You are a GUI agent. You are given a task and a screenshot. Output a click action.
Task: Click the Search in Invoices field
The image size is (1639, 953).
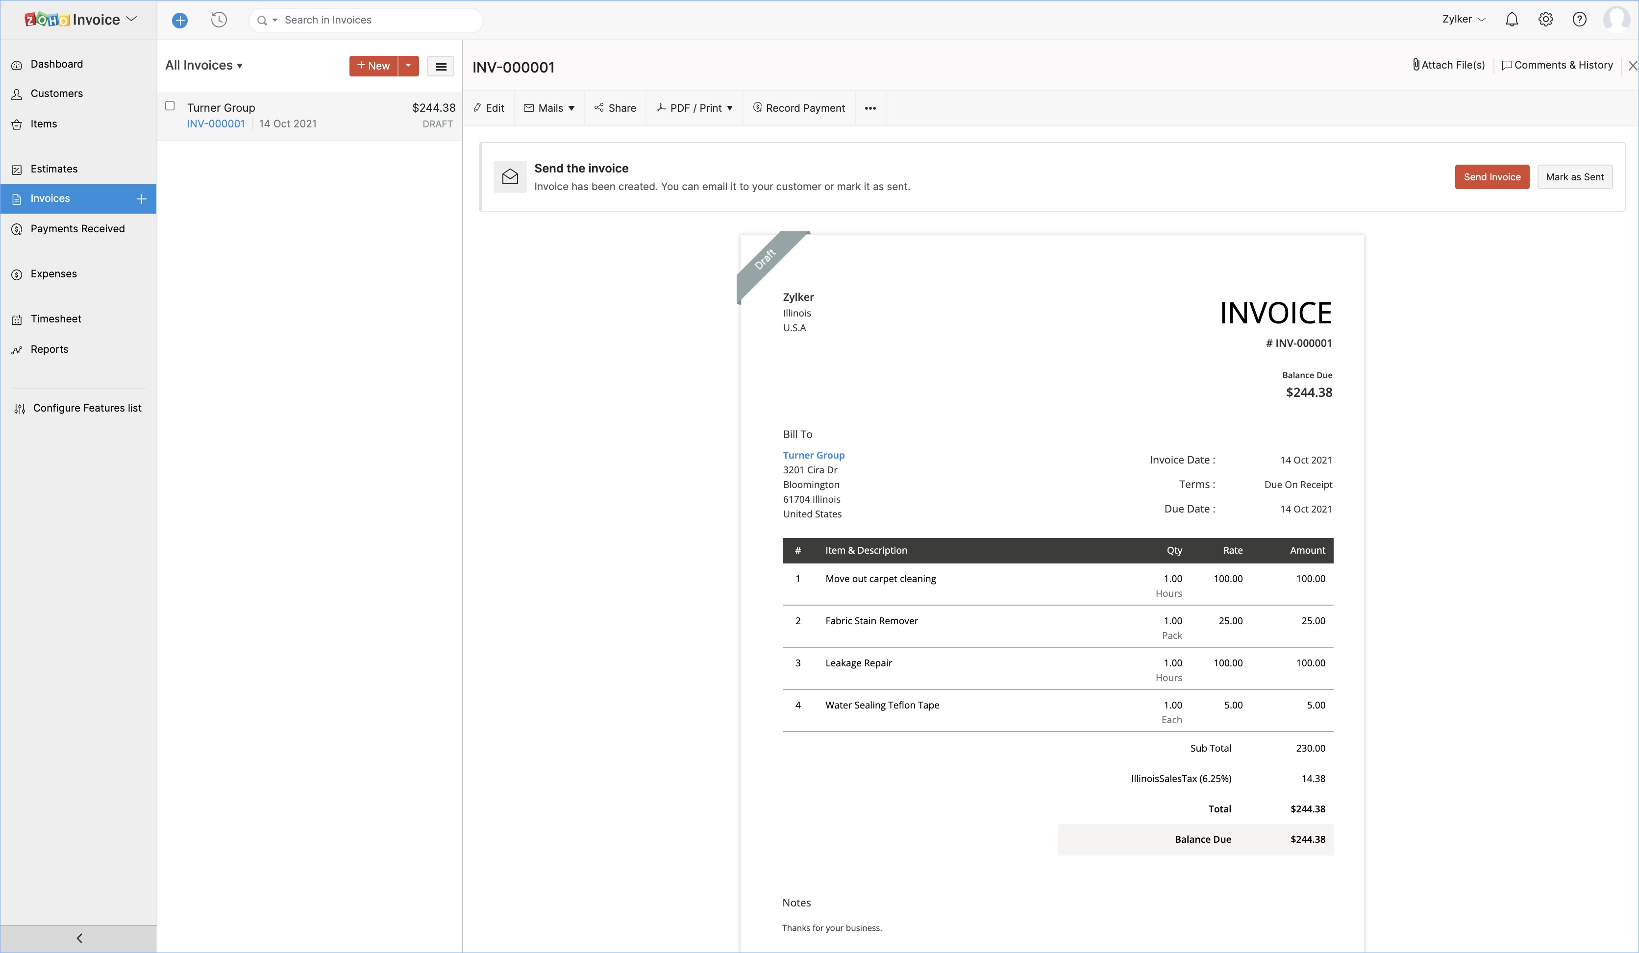point(377,20)
